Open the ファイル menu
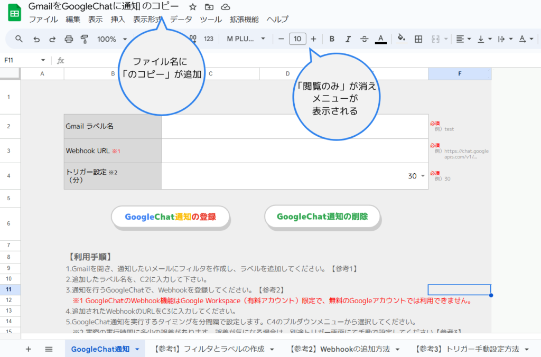The width and height of the screenshot is (541, 357). (43, 20)
